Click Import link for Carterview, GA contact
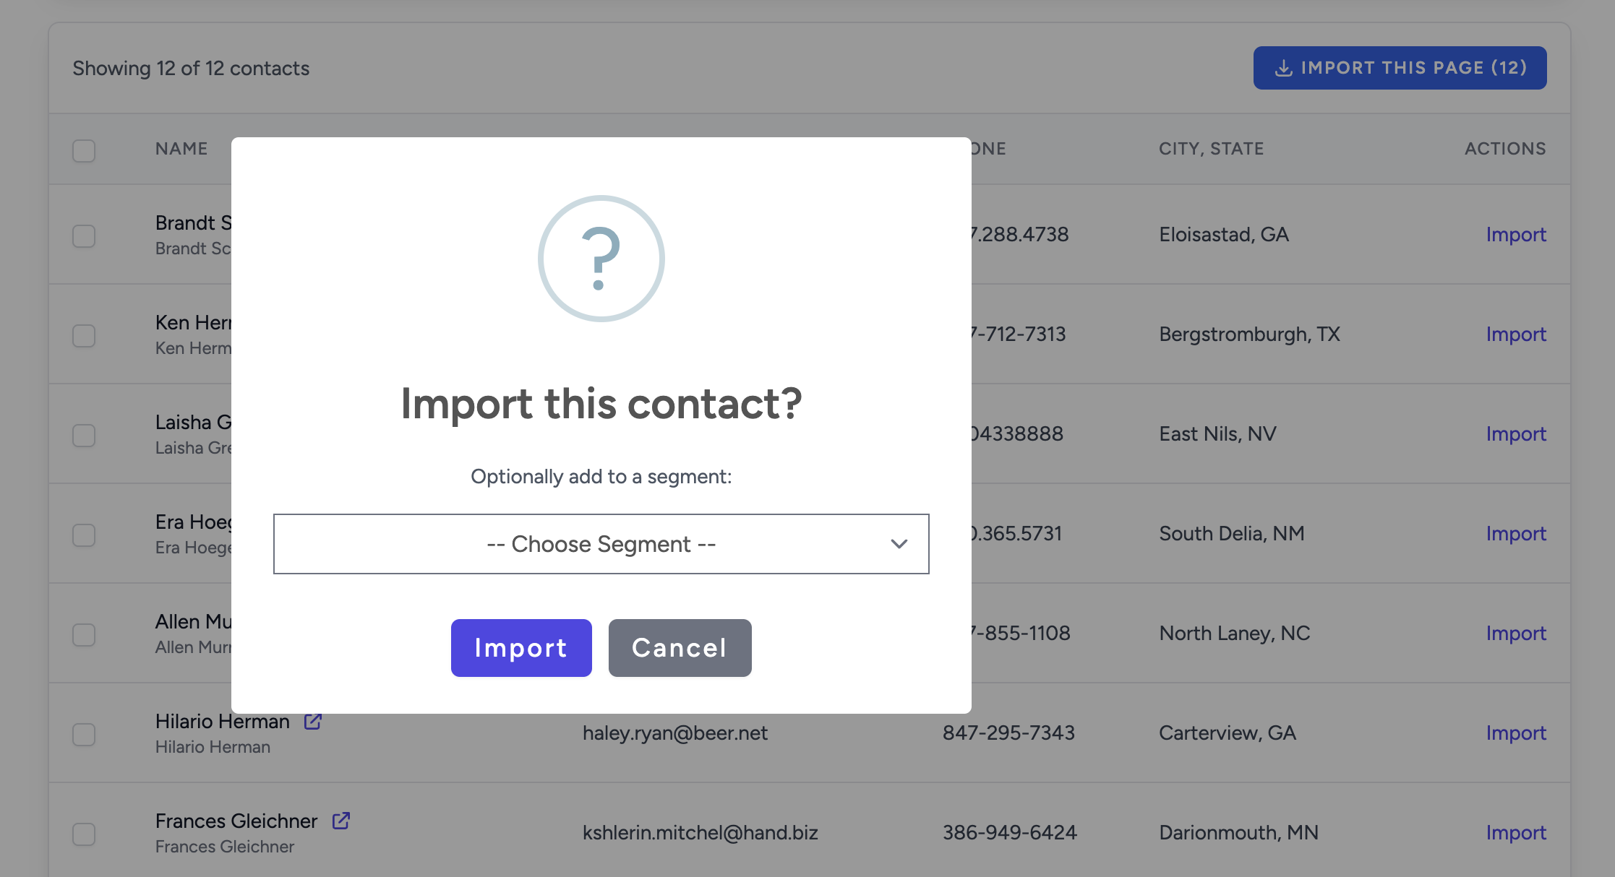The image size is (1615, 877). [1515, 733]
